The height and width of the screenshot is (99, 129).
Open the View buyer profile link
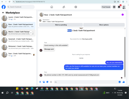pos(87,39)
